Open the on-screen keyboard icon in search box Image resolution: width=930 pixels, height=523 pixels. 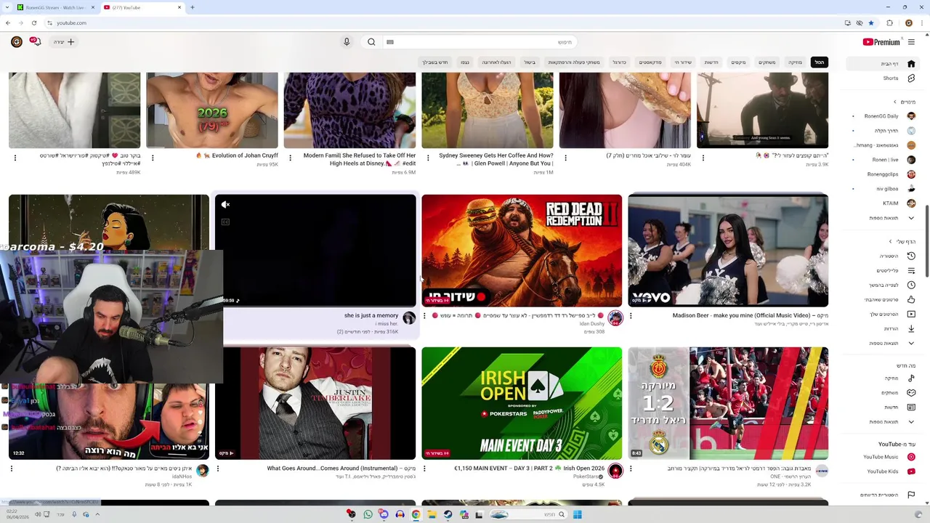(390, 42)
